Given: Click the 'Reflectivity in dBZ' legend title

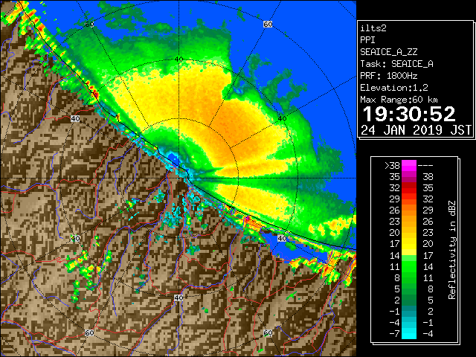Looking at the screenshot, I should click(x=451, y=250).
